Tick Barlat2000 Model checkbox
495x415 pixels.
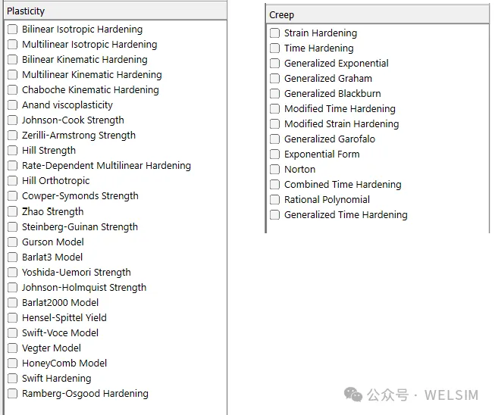(13, 302)
